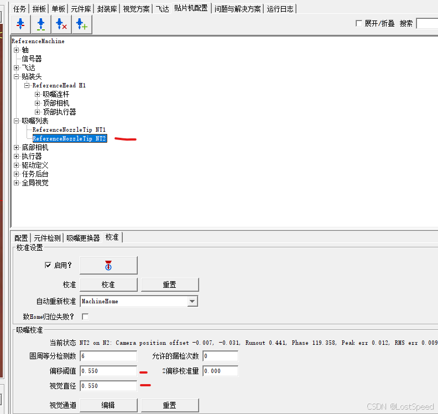The image size is (438, 414).
Task: Expand the 顶部执行器 node
Action: [37, 112]
